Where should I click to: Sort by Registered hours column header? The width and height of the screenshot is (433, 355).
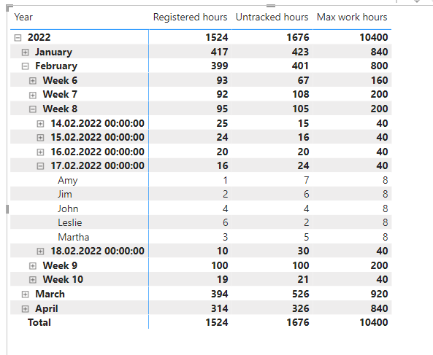(191, 17)
